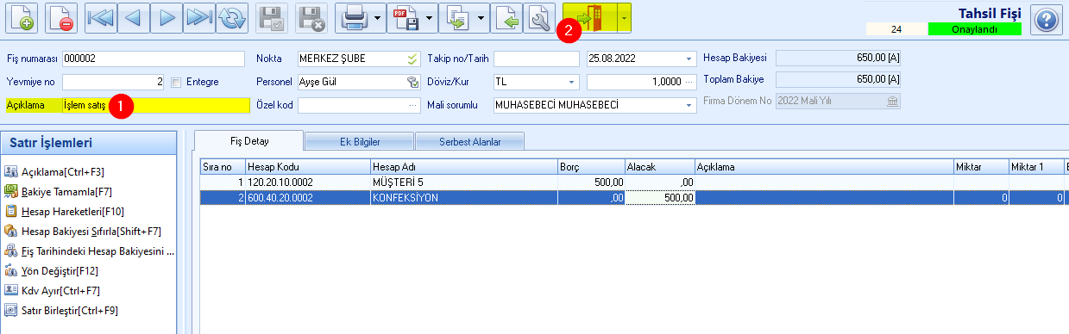This screenshot has height=334, width=1069.
Task: Open the copy documents dropdown arrow
Action: [x=481, y=18]
